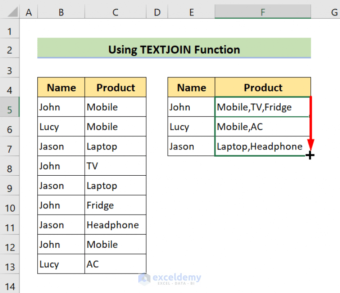
Task: Select cell B7 containing Jason
Action: point(61,146)
